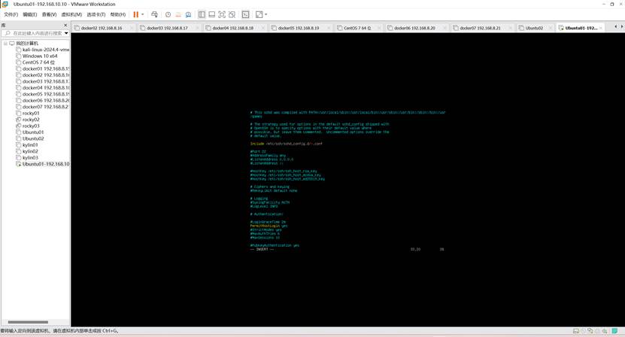This screenshot has width=625, height=337.
Task: Close the Ubuntu02 tab
Action: coord(551,28)
